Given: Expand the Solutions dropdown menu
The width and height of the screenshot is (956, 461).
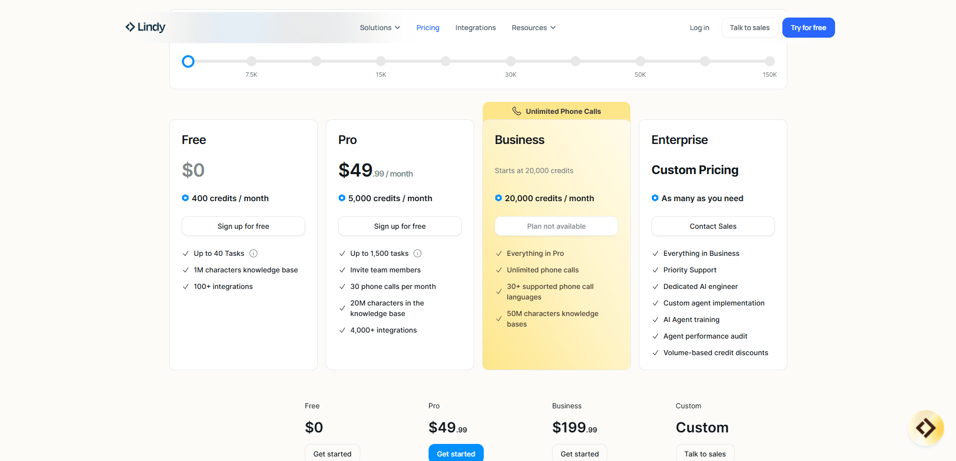Looking at the screenshot, I should pyautogui.click(x=380, y=28).
